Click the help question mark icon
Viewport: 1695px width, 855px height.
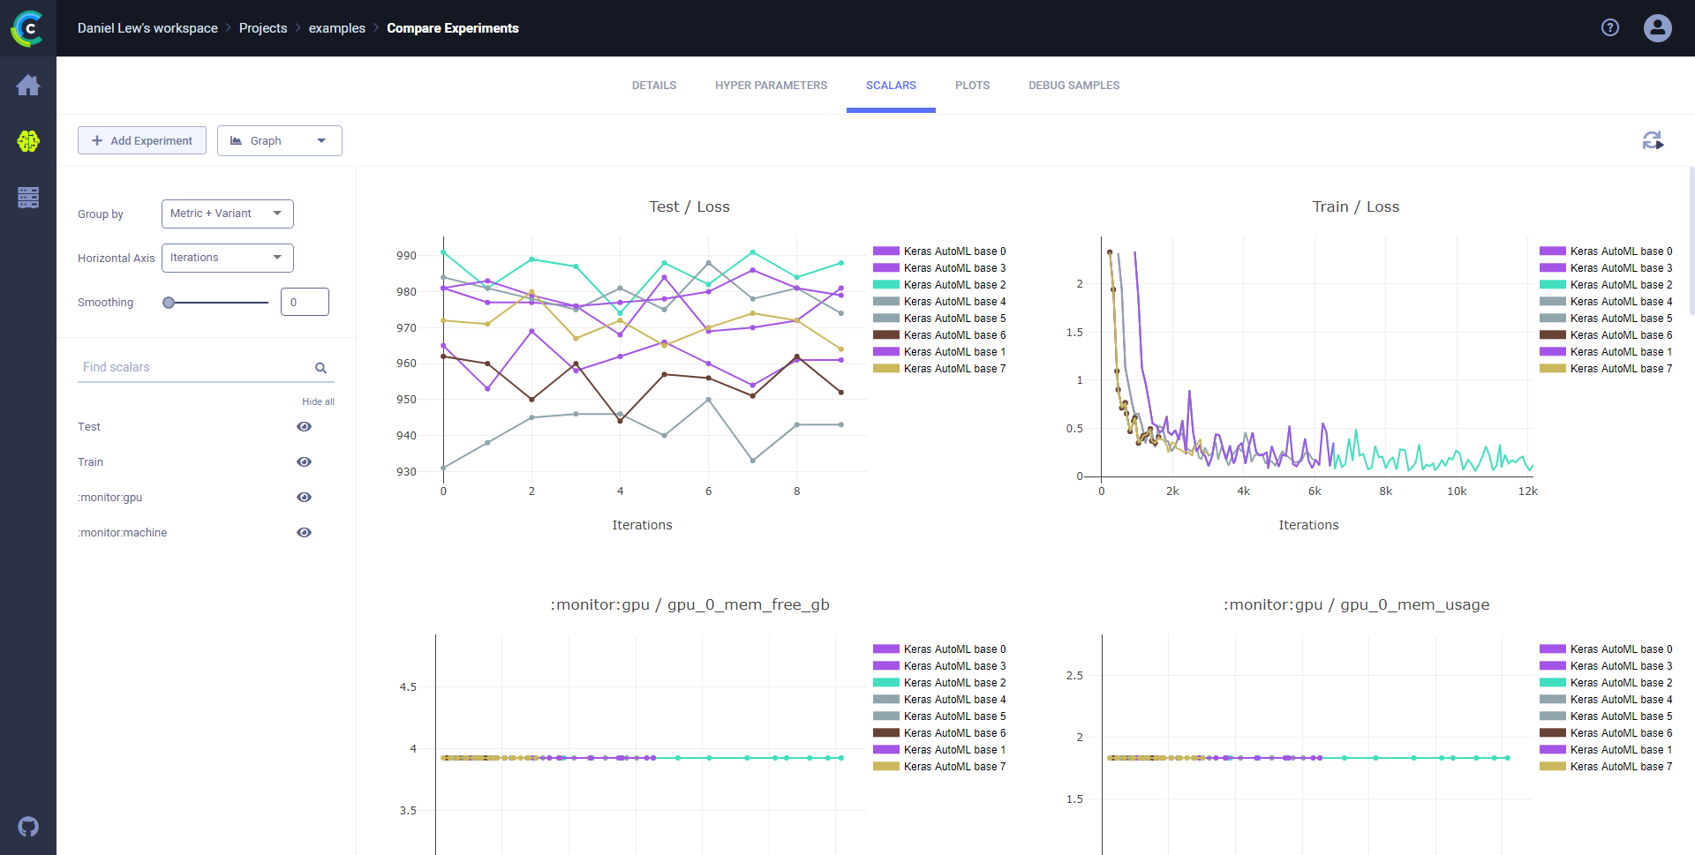point(1610,28)
